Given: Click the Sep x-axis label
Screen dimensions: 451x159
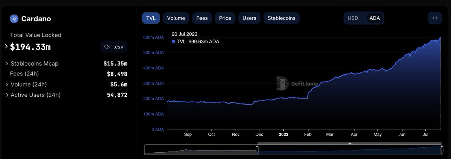Looking at the screenshot, I should click(188, 134).
